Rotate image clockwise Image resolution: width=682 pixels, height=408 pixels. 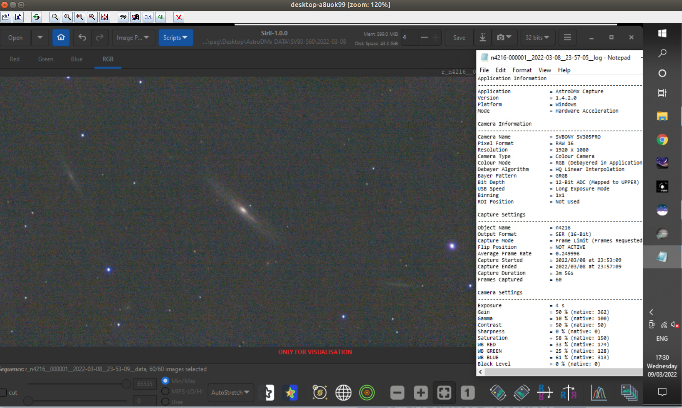[x=521, y=392]
